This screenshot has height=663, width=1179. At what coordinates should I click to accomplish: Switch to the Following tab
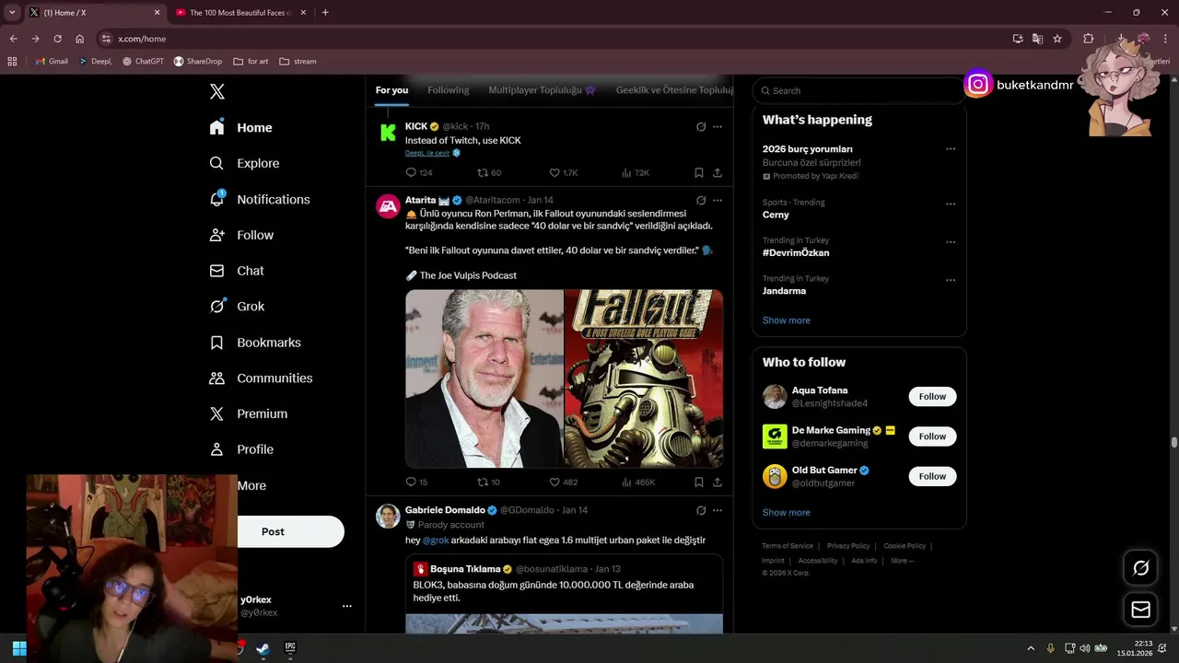click(449, 90)
